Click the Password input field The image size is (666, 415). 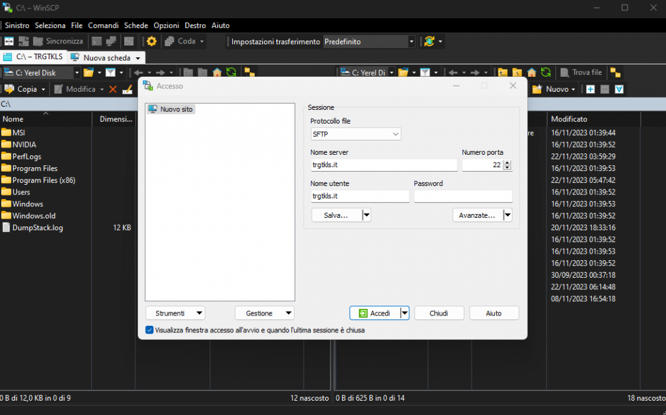tap(463, 196)
